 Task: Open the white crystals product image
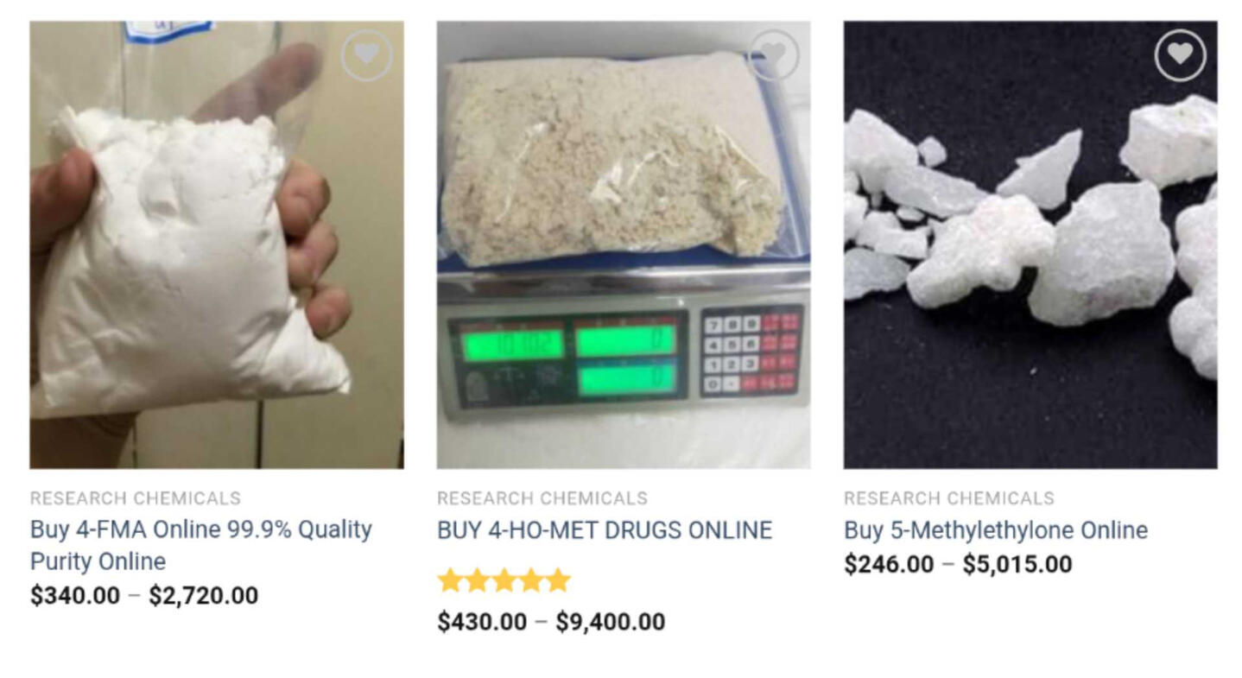point(1030,245)
